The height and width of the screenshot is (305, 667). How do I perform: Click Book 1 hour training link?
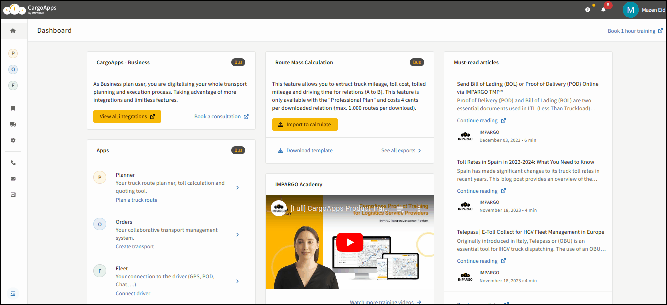635,31
